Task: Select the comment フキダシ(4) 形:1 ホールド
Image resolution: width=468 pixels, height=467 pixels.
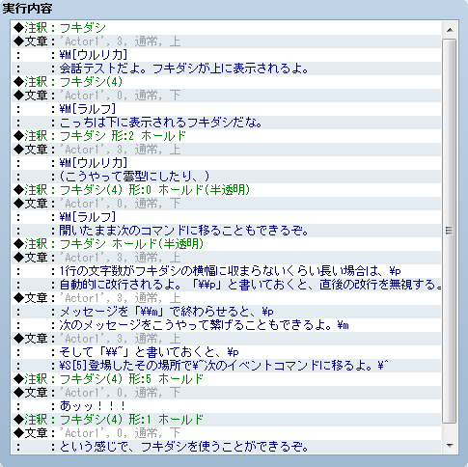Action: (226, 420)
